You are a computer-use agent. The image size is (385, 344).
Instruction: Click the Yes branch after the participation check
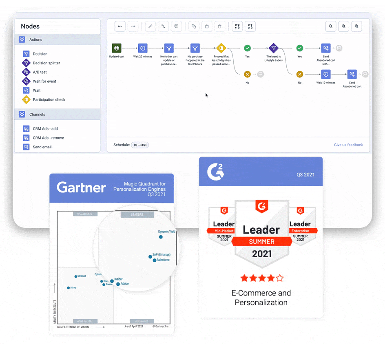pos(248,48)
